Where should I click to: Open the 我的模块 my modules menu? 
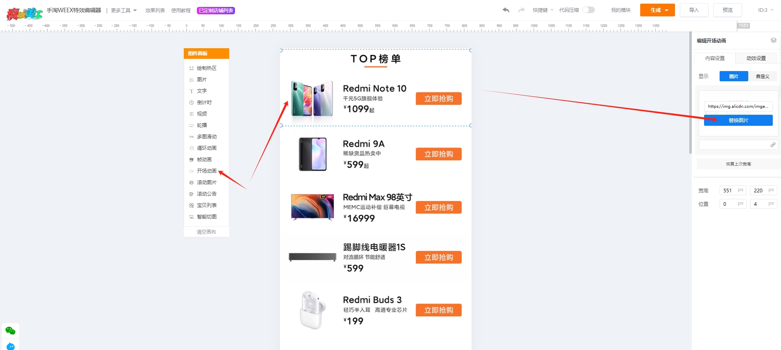621,10
